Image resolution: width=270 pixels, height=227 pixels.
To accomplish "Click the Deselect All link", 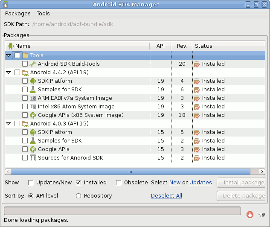I will [166, 196].
